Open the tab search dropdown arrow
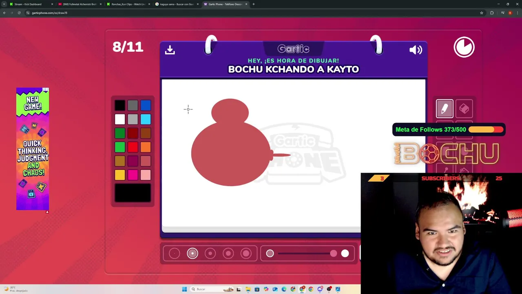 pos(4,4)
